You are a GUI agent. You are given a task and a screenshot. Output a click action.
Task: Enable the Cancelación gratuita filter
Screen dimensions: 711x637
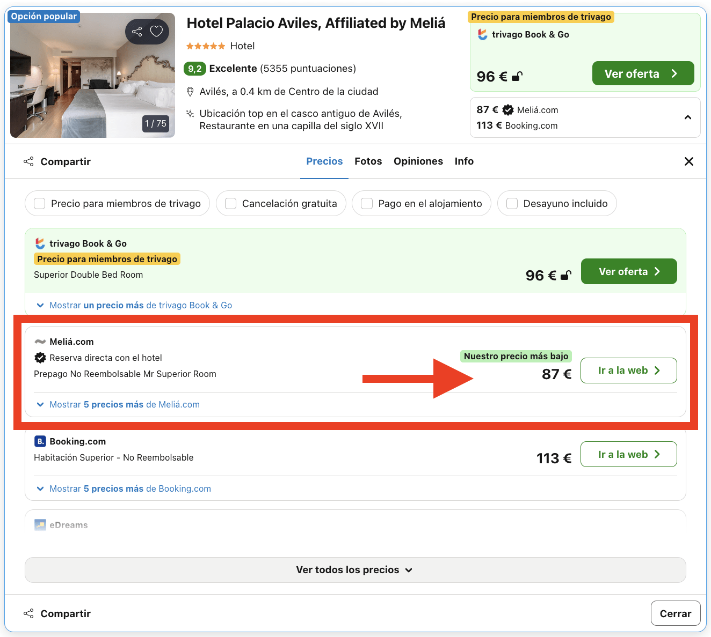(x=230, y=203)
